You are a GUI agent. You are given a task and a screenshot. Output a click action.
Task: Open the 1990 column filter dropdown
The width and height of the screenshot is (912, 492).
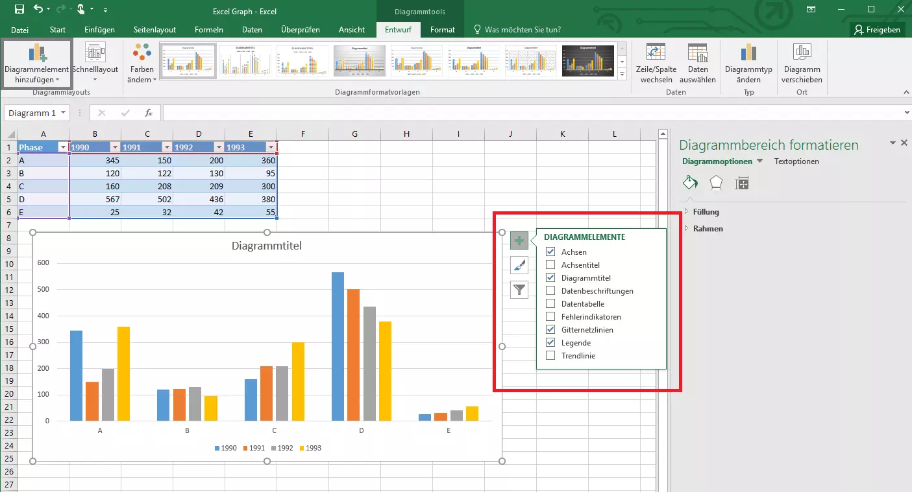(114, 147)
